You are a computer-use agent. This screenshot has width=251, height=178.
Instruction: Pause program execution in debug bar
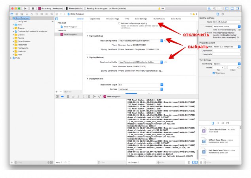(68, 97)
